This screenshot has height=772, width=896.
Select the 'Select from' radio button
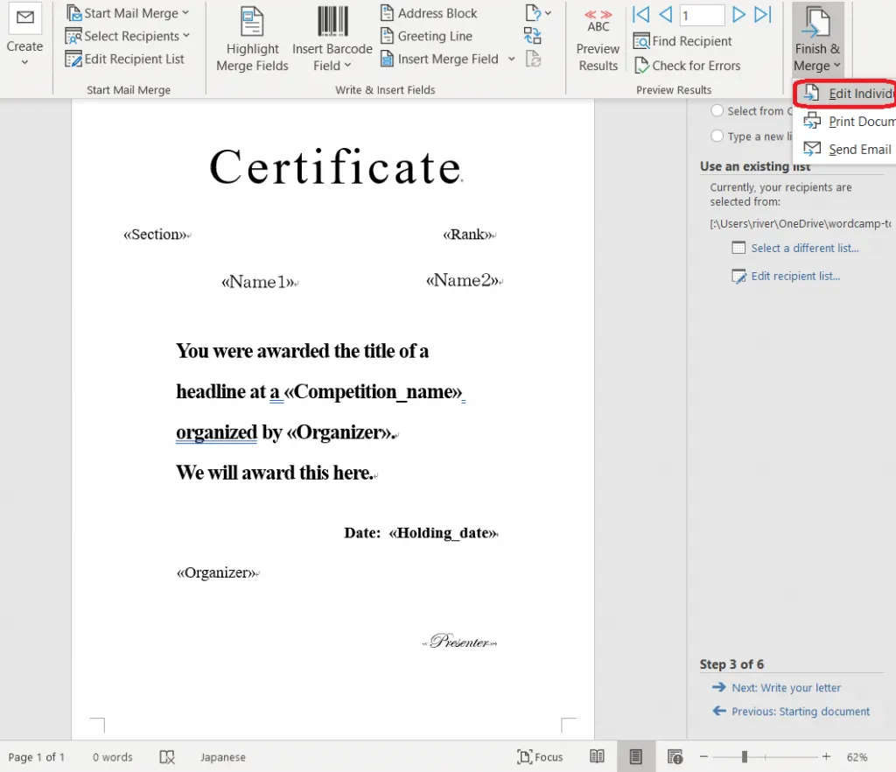point(717,111)
